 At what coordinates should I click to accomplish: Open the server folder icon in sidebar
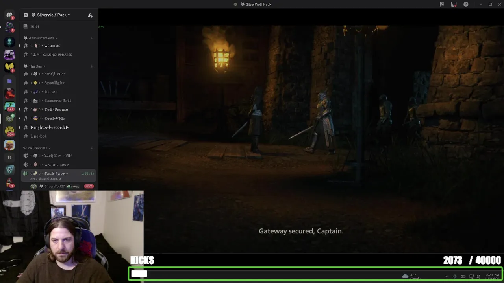click(x=9, y=81)
